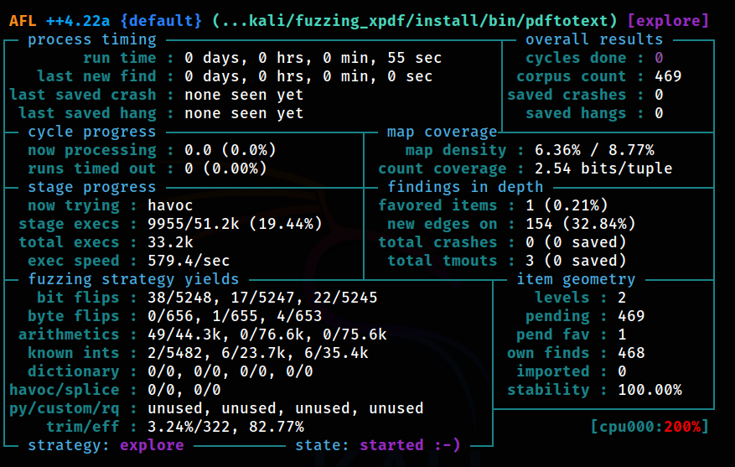Click trim/eff value 3.24%/322, 82.77%
This screenshot has width=735, height=467.
(x=225, y=427)
